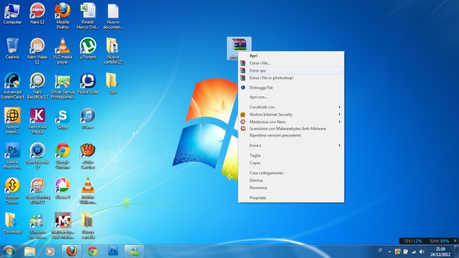Viewport: 459px width, 258px height.
Task: Select the Nero Video 12 shortcut
Action: pyautogui.click(x=37, y=51)
